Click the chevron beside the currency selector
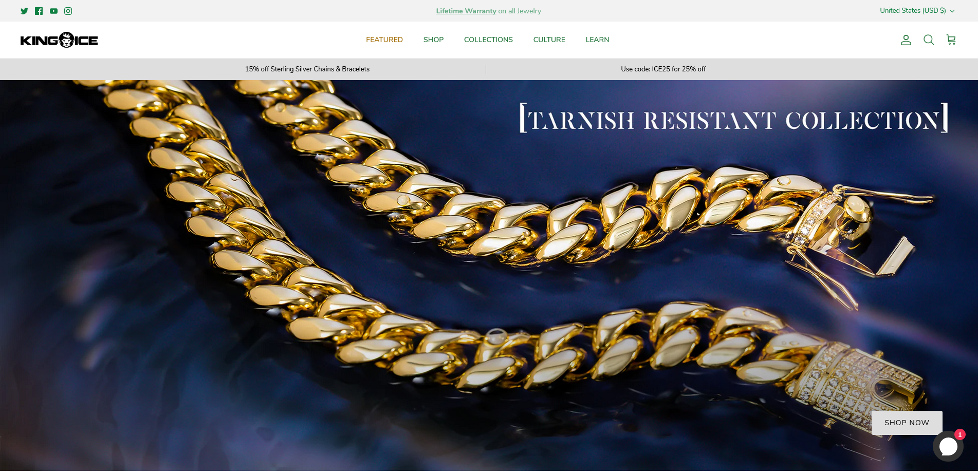Screen dimensions: 978x476 [952, 11]
